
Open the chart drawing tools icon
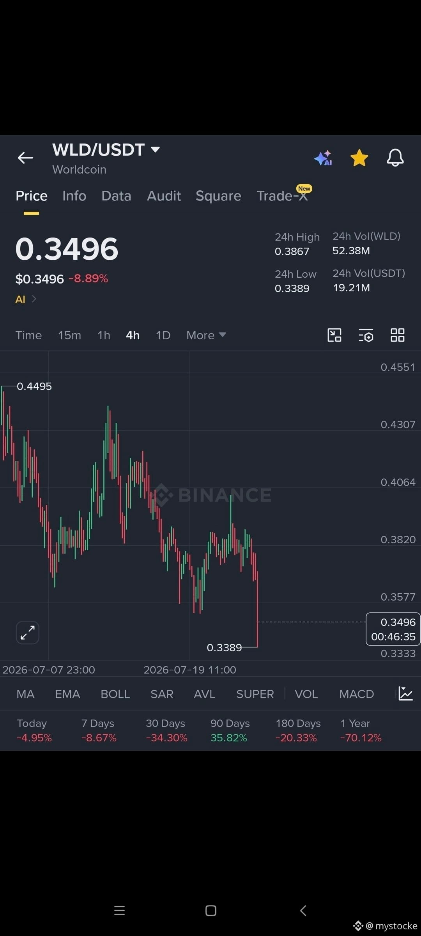pyautogui.click(x=334, y=335)
